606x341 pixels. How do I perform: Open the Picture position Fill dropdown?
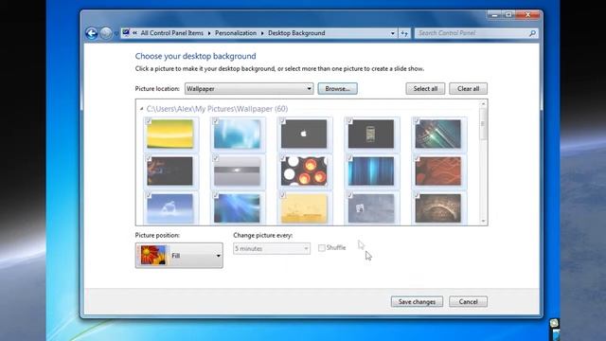[x=179, y=255]
